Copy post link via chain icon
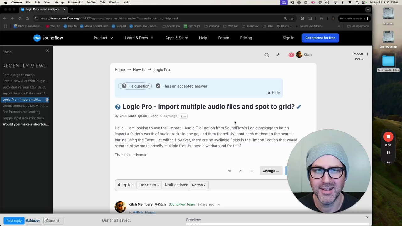 (241, 171)
